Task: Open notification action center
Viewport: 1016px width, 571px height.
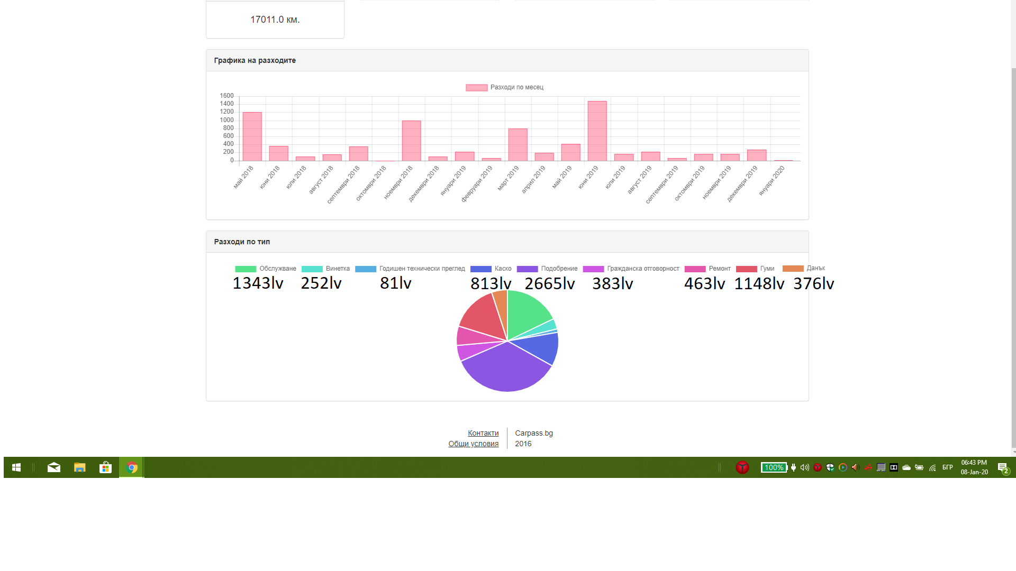Action: [1003, 467]
